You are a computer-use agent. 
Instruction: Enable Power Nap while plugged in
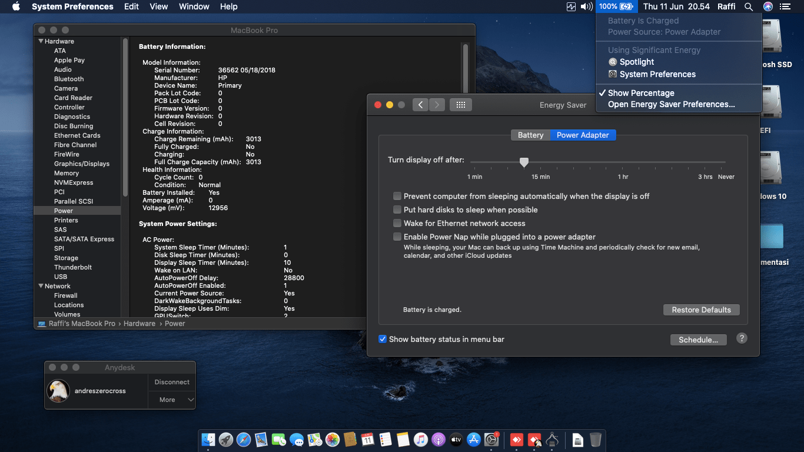pyautogui.click(x=398, y=237)
